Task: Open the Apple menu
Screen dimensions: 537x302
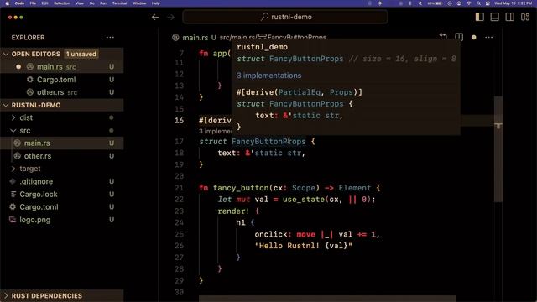Action: pyautogui.click(x=7, y=3)
